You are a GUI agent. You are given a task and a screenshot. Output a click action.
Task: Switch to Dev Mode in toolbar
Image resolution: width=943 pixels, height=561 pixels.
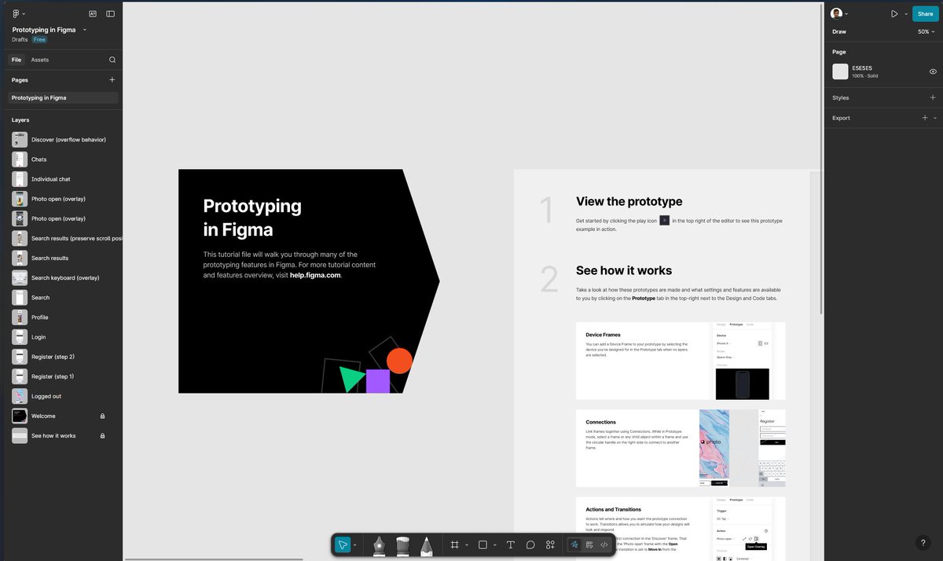pyautogui.click(x=604, y=544)
